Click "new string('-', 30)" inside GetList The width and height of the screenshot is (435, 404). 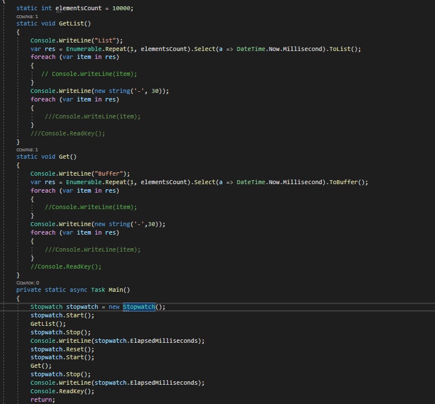tap(128, 91)
